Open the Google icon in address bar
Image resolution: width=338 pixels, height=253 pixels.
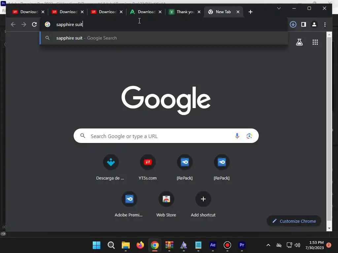(x=48, y=24)
